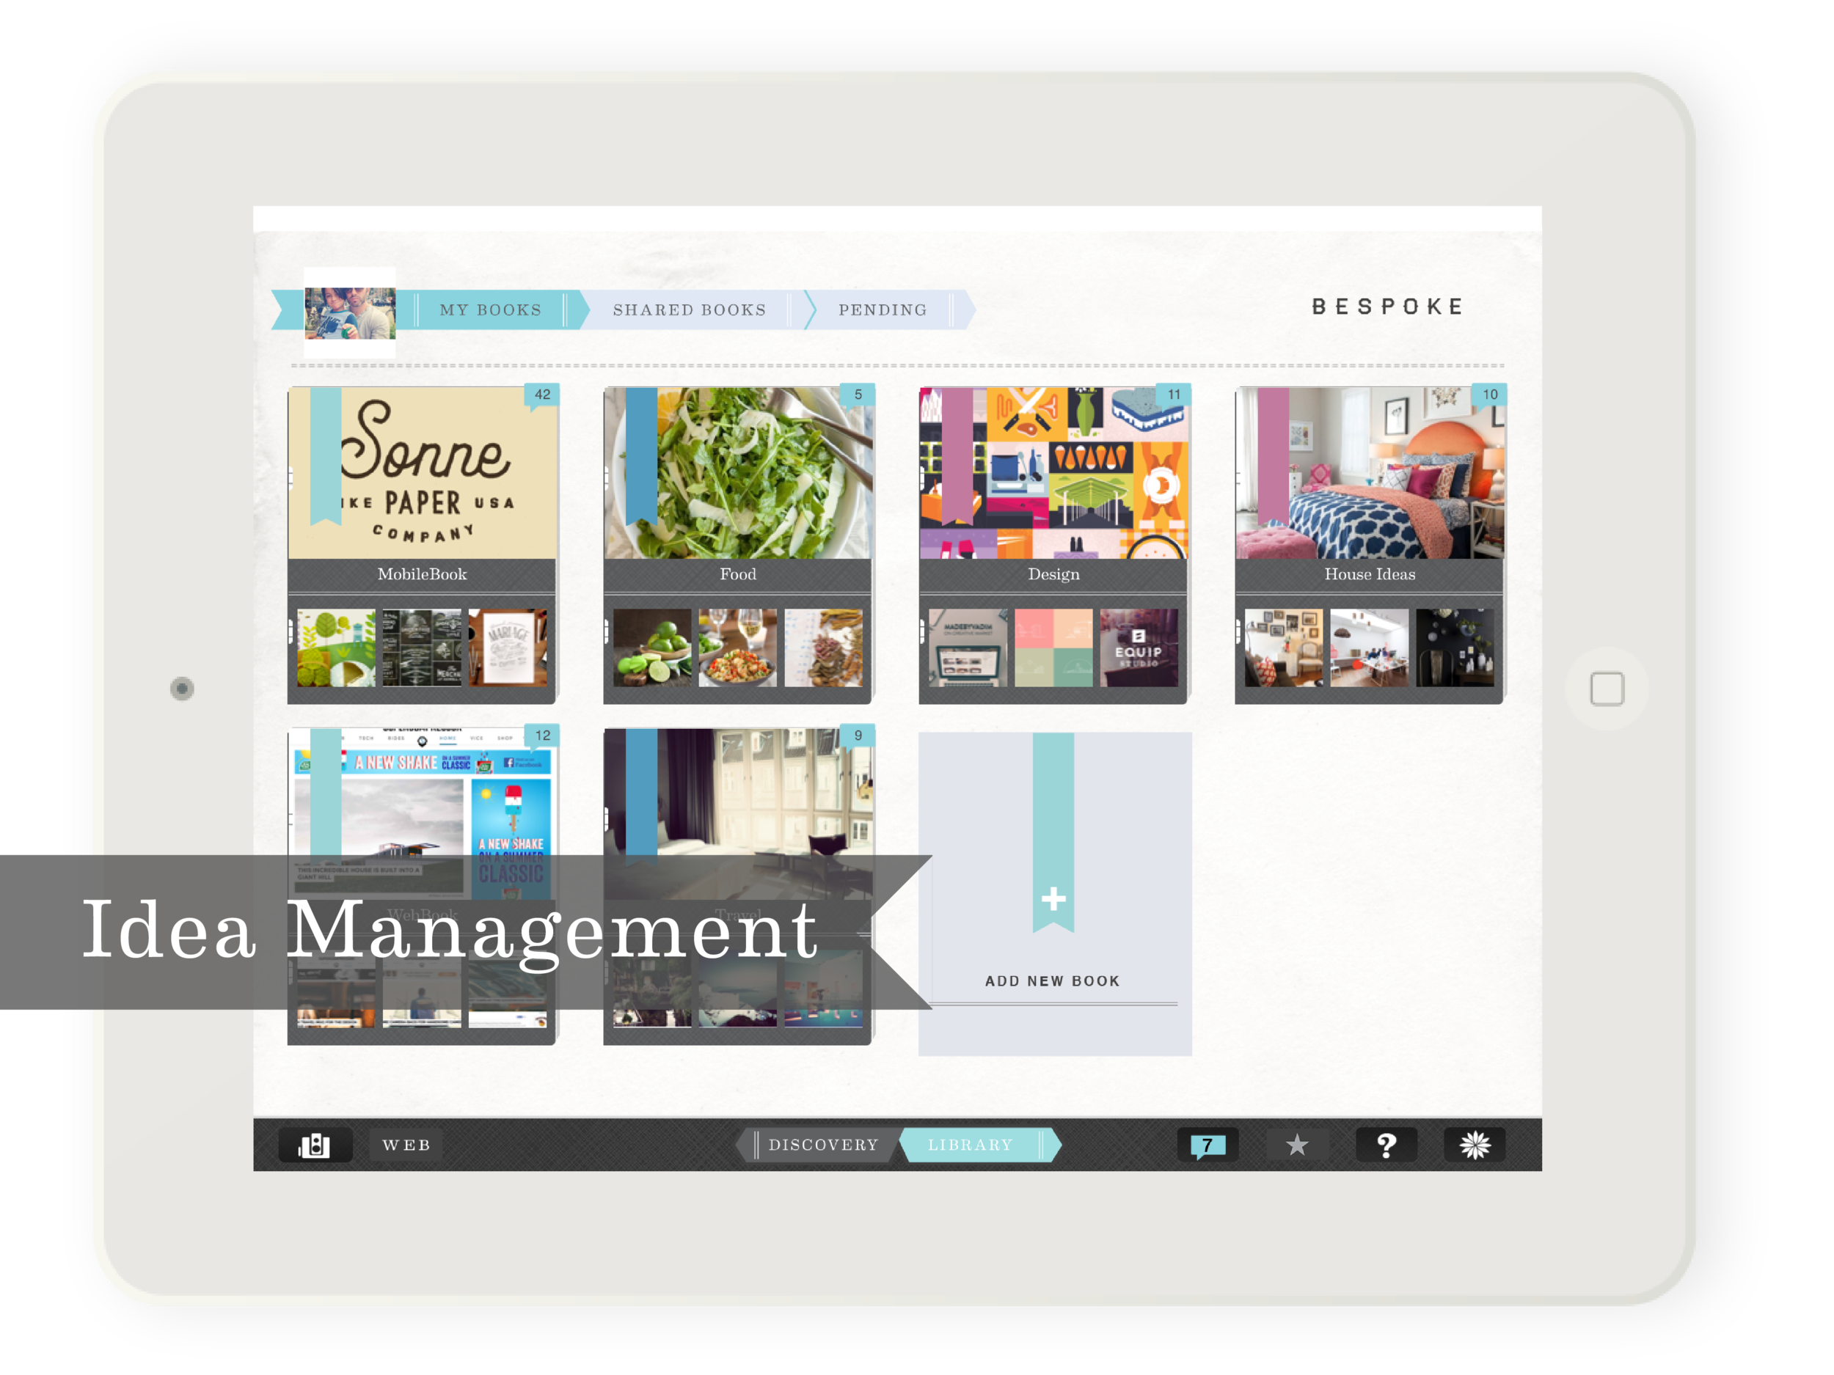Tap the star favorites icon

[1297, 1145]
